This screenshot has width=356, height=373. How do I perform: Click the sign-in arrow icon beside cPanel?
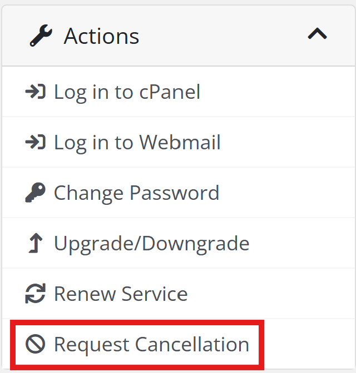click(36, 92)
